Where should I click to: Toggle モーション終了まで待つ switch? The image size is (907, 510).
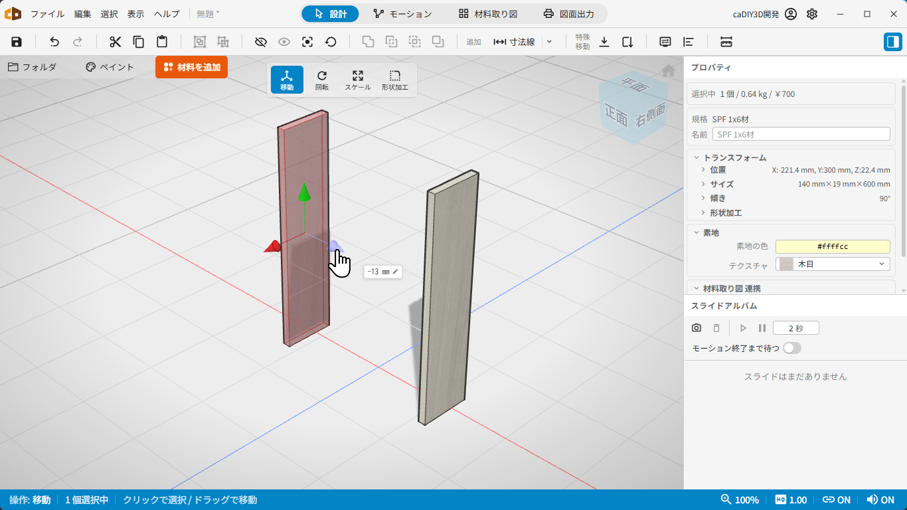pyautogui.click(x=792, y=348)
